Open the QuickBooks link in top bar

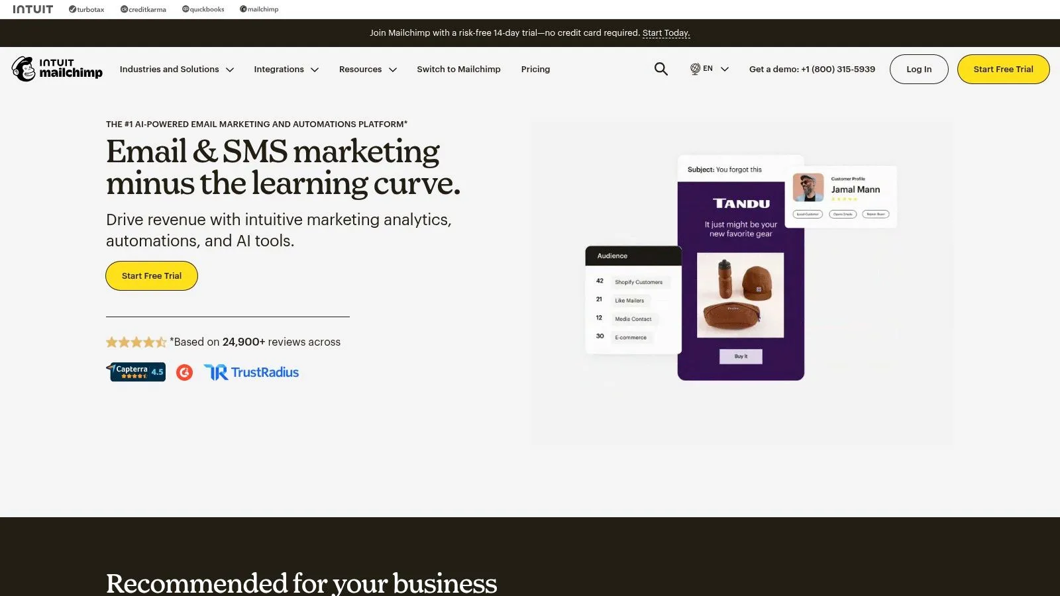click(x=203, y=9)
